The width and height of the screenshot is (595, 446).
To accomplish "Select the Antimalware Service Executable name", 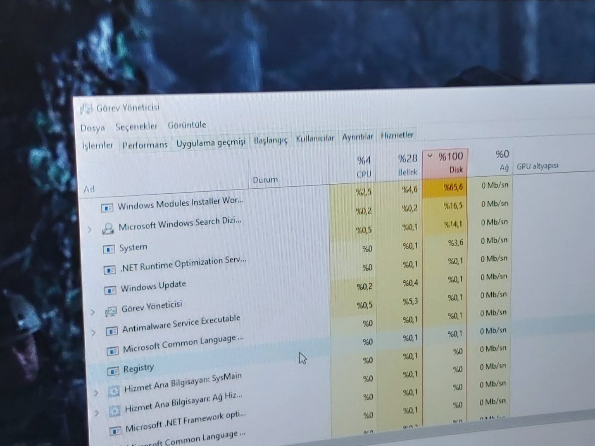I will [x=181, y=323].
